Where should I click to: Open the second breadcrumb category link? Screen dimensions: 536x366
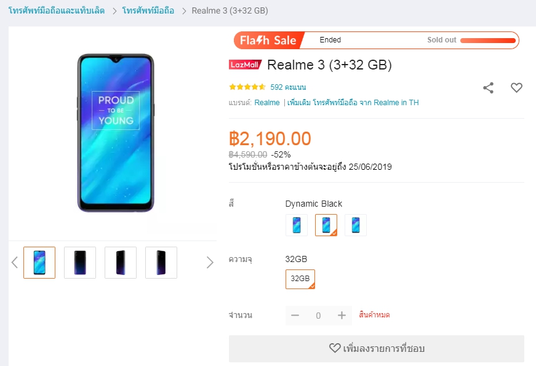coord(148,11)
